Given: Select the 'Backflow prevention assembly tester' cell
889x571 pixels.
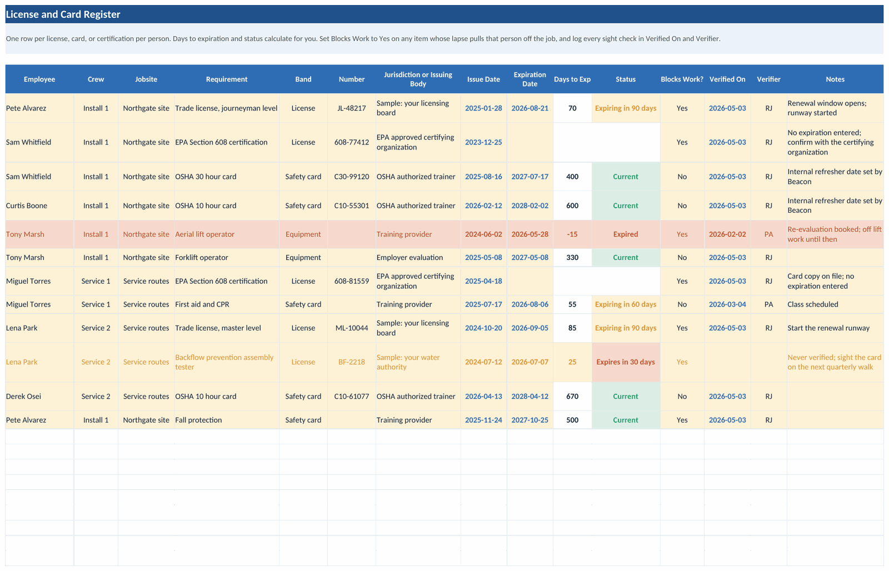Looking at the screenshot, I should click(227, 362).
